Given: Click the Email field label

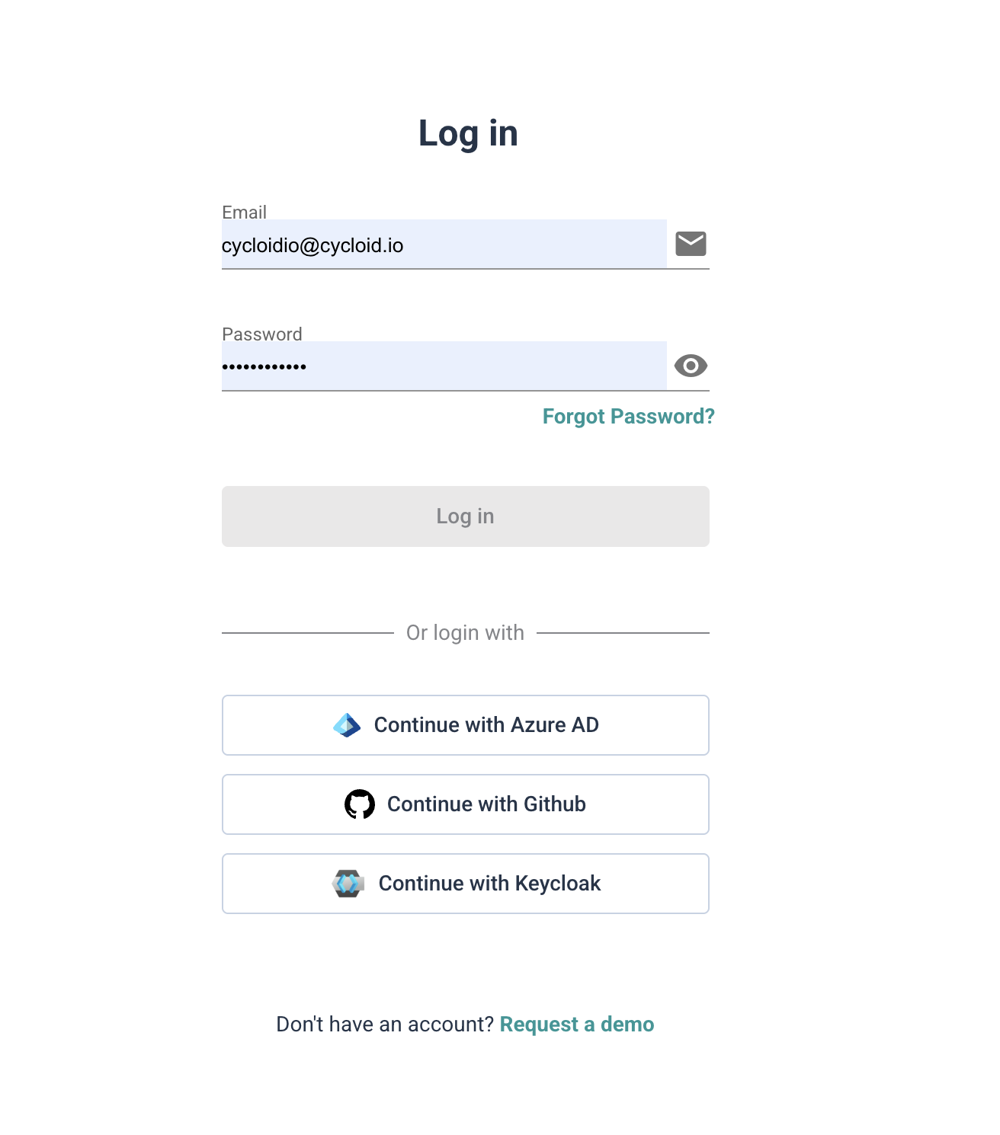Looking at the screenshot, I should 244,213.
